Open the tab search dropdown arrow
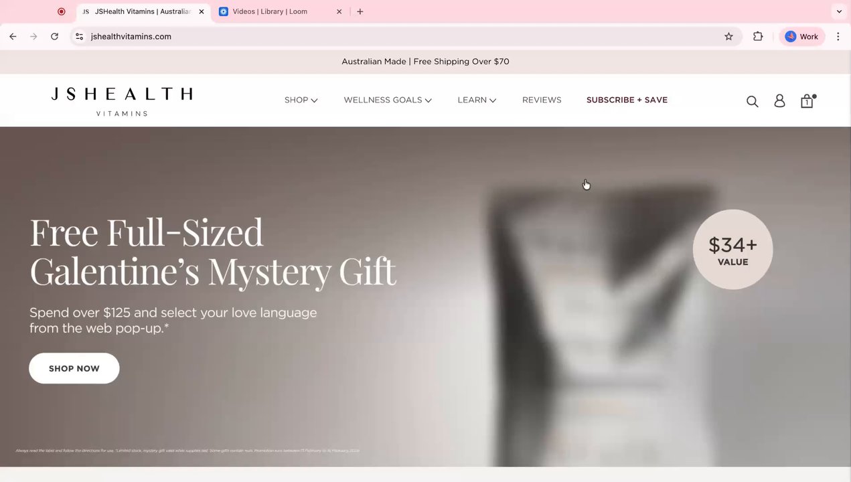 click(839, 11)
